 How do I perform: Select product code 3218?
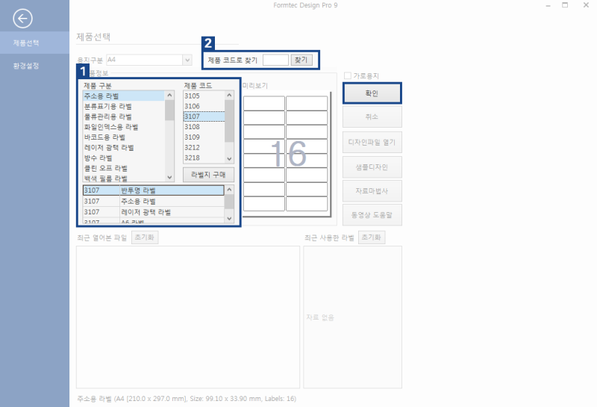(x=204, y=158)
